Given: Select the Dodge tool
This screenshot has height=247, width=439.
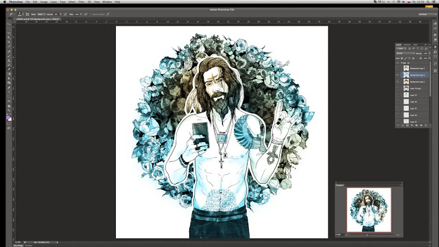Looking at the screenshot, I should point(9,83).
